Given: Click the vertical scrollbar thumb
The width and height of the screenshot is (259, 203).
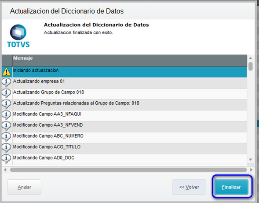Looking at the screenshot, I should (x=251, y=66).
